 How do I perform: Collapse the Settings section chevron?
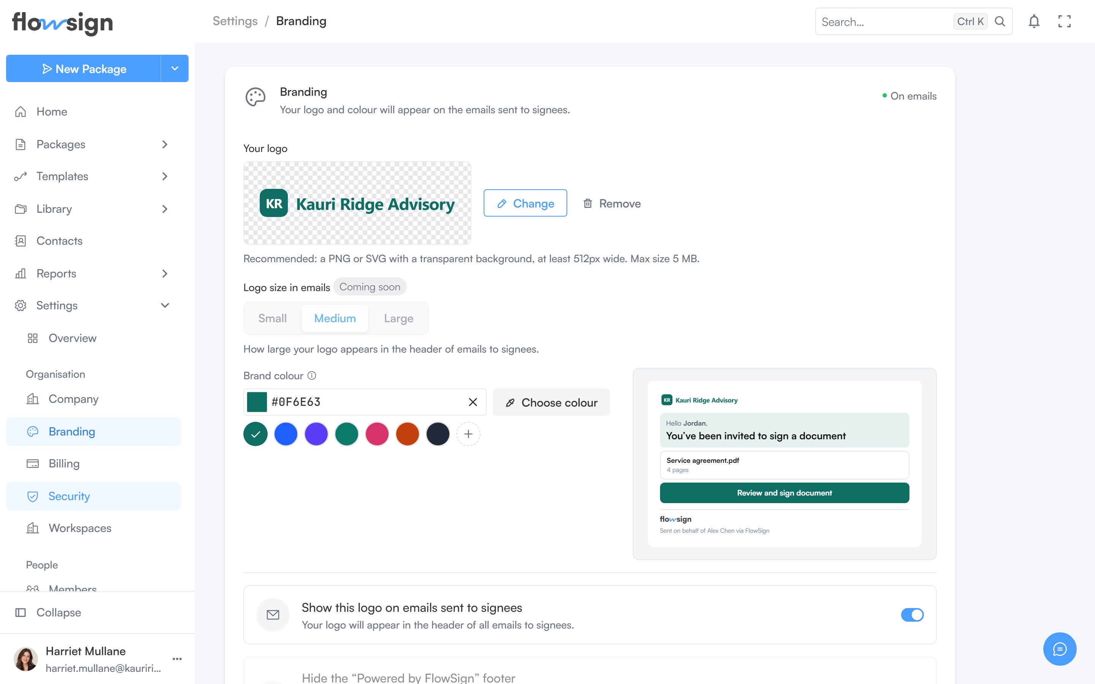click(x=165, y=306)
